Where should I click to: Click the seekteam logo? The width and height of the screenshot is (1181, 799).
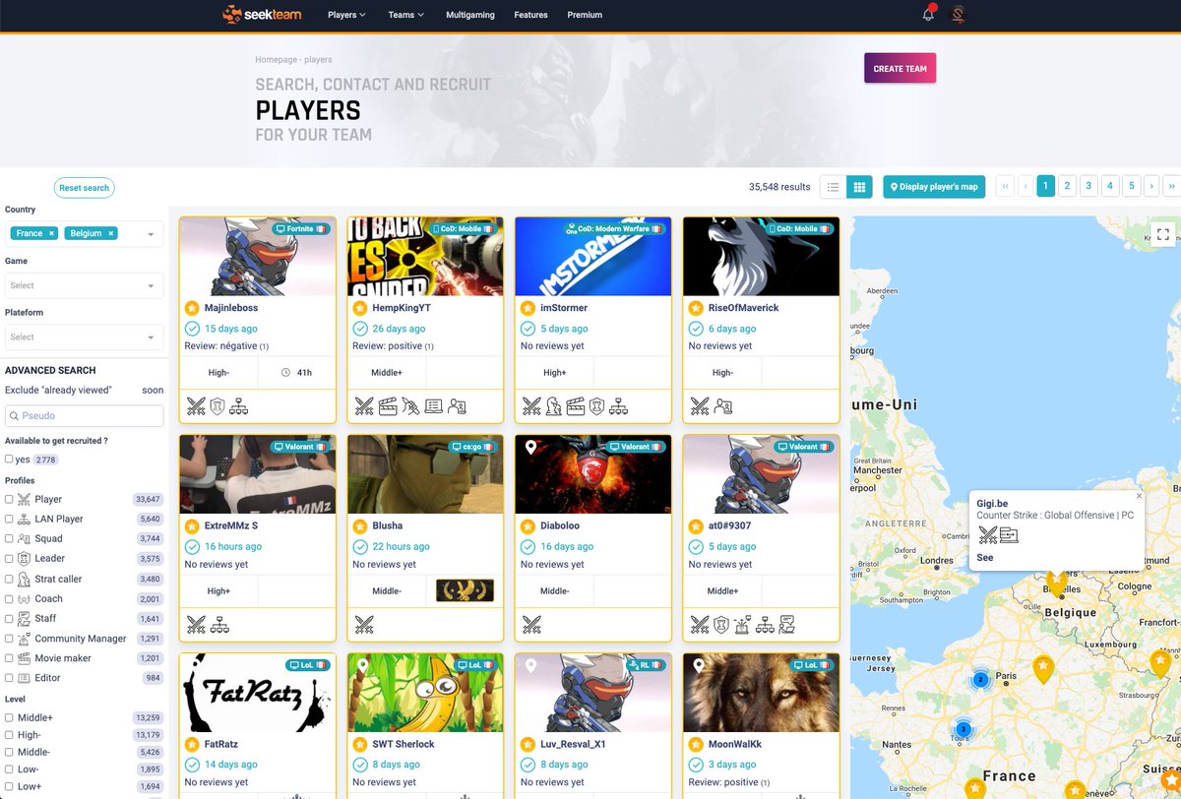click(x=262, y=15)
